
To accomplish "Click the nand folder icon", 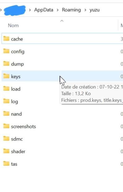I will [6, 114].
